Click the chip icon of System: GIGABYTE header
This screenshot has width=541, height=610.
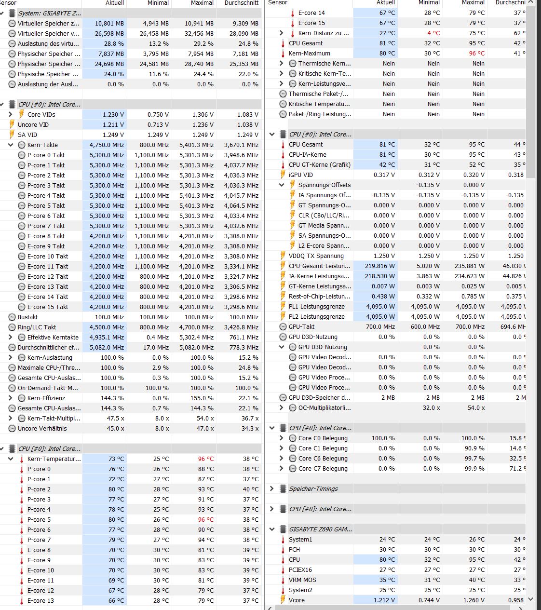[12, 13]
